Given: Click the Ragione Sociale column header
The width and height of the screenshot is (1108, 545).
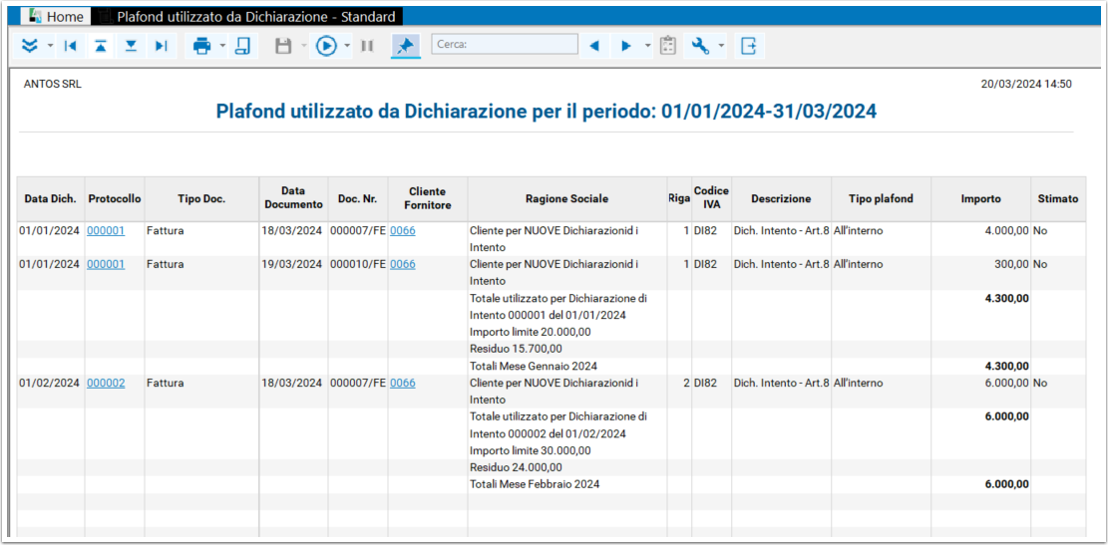Looking at the screenshot, I should pyautogui.click(x=566, y=199).
